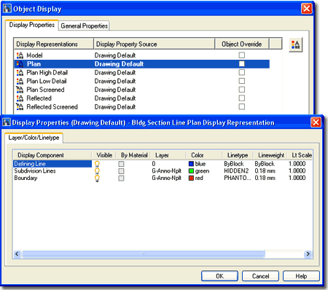Toggle the Defining Line visibility lightbulb
The width and height of the screenshot is (328, 290).
click(97, 164)
